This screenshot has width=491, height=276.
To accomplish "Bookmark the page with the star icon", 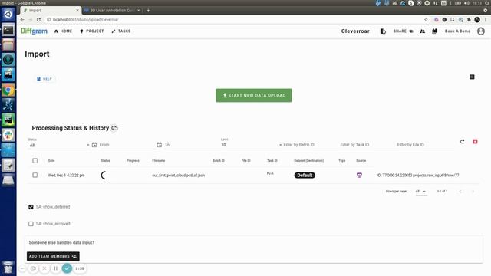I will click(426, 20).
